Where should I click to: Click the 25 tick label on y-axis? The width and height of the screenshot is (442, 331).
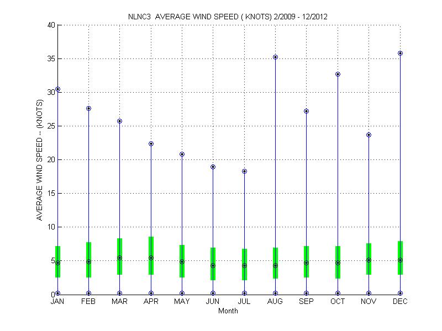coord(50,126)
